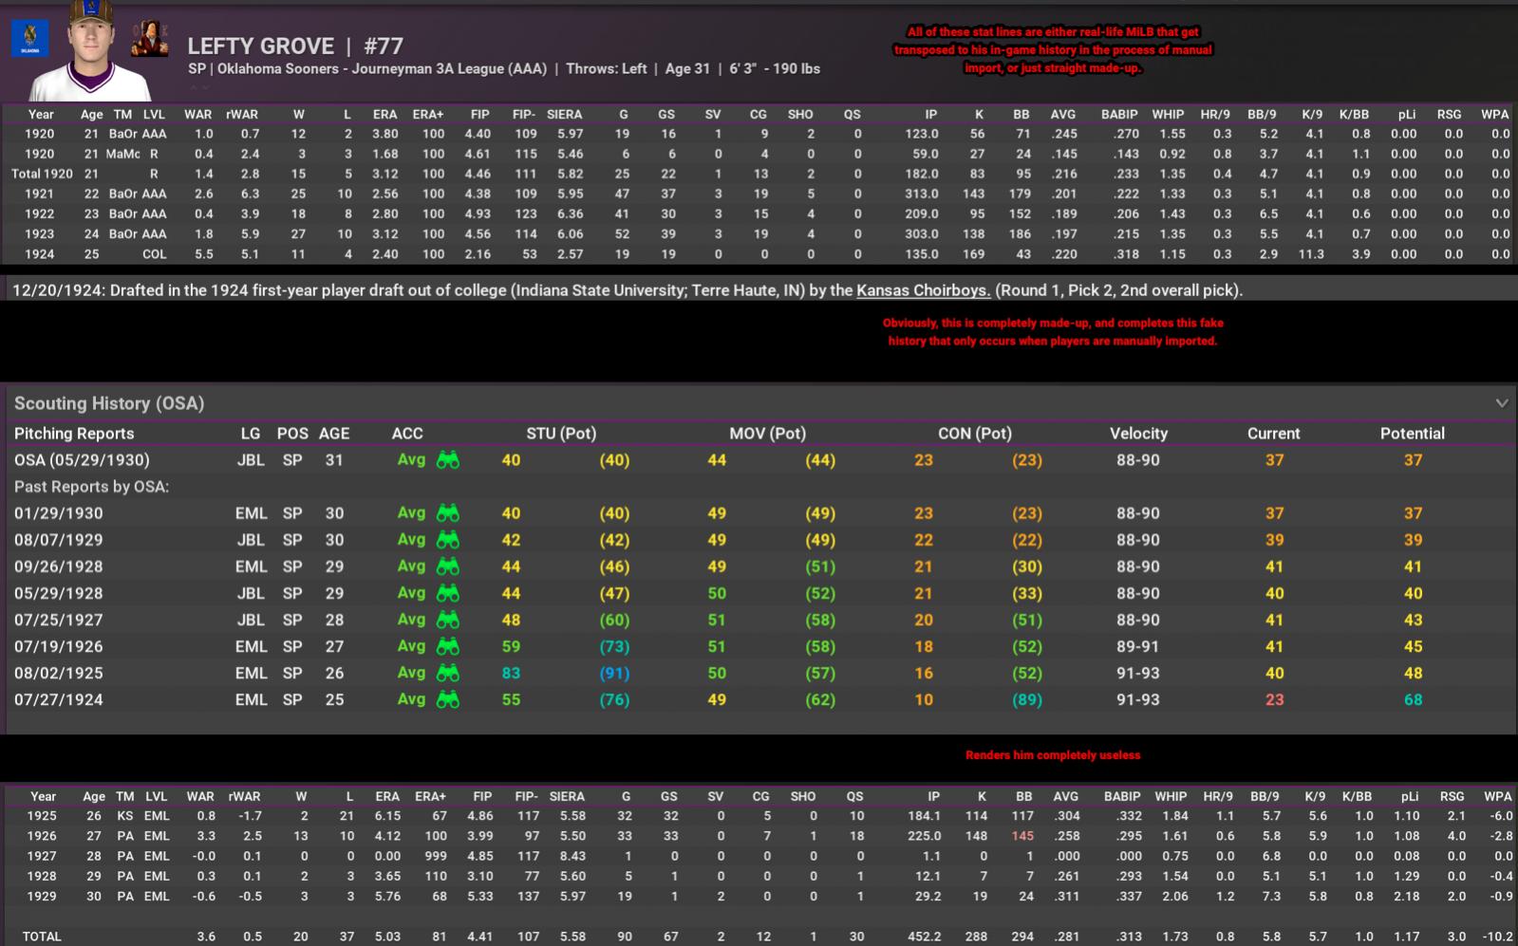Click the Potential column header in scouting
The width and height of the screenshot is (1518, 946).
[1412, 434]
